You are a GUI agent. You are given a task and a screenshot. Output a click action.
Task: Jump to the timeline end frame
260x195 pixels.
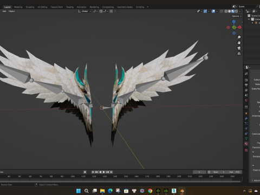tap(111, 172)
